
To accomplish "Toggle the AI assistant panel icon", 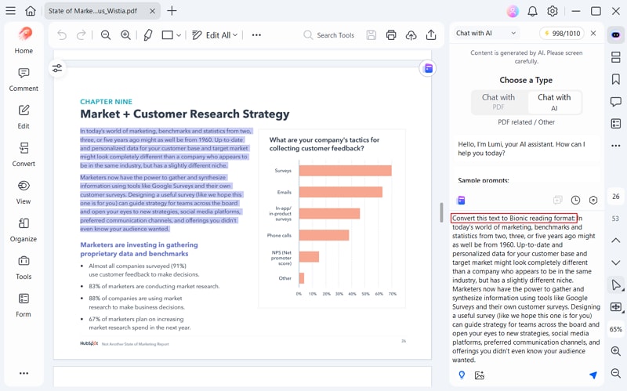I will [616, 35].
